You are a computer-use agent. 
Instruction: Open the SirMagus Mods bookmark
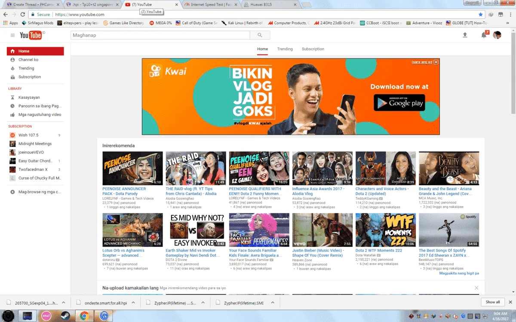coord(37,23)
